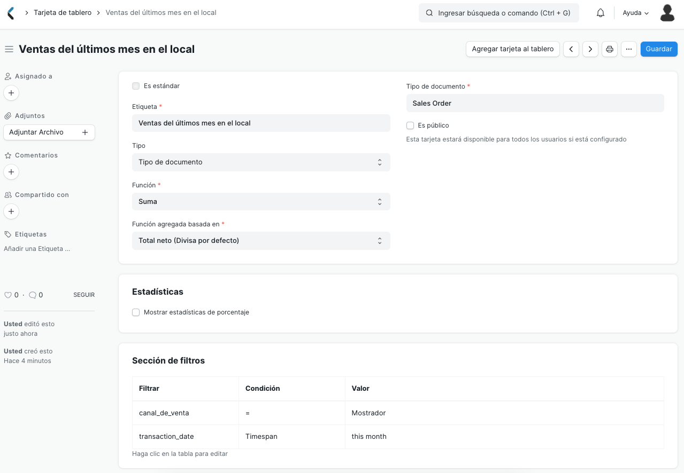Click the Filtrar column header

[x=185, y=389]
